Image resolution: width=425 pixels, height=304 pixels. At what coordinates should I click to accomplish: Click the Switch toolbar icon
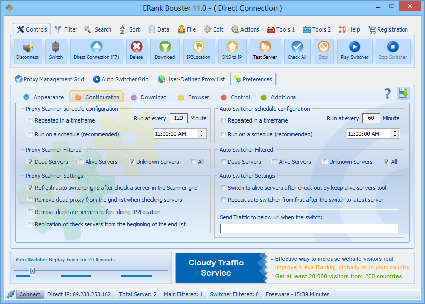tap(56, 47)
